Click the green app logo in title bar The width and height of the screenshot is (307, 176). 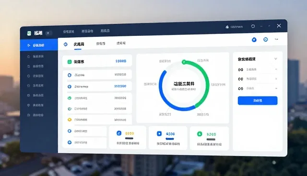[x=29, y=33]
